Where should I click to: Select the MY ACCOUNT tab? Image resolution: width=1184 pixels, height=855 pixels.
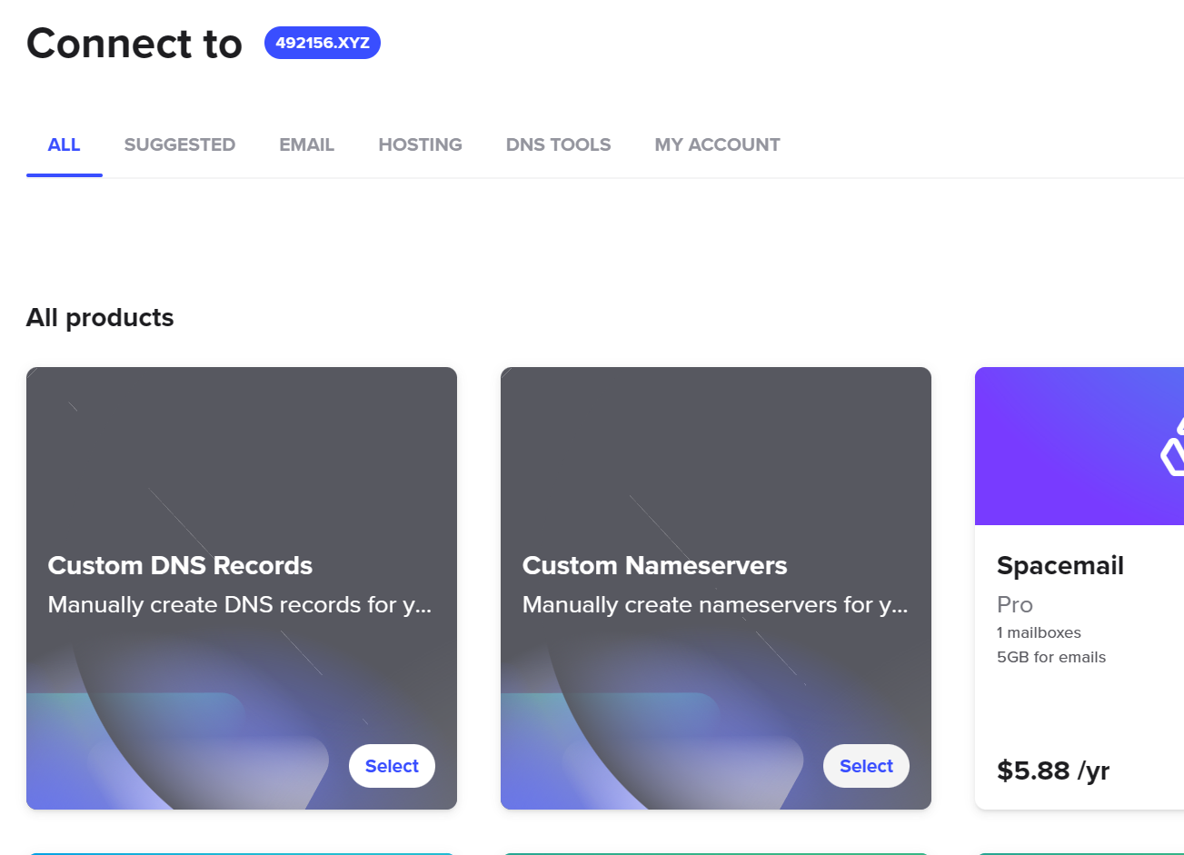(717, 145)
